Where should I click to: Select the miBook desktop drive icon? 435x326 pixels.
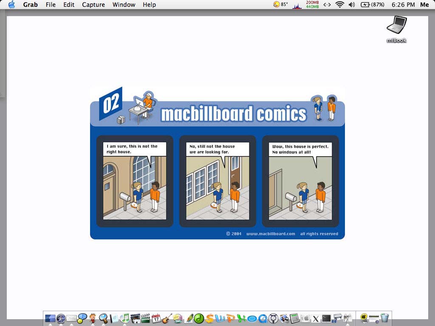pos(396,29)
